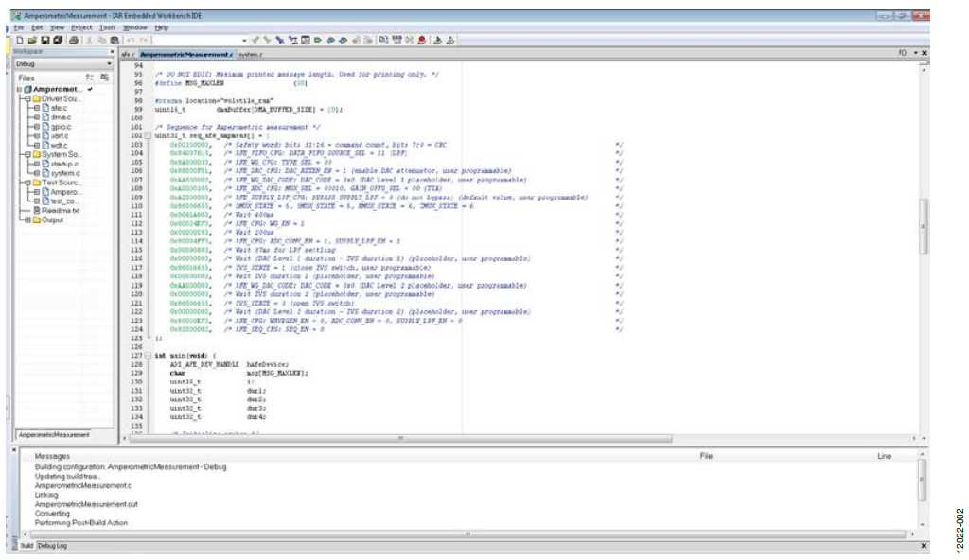This screenshot has height=560, width=969.
Task: Collapse the Test Source folder
Action: 27,182
